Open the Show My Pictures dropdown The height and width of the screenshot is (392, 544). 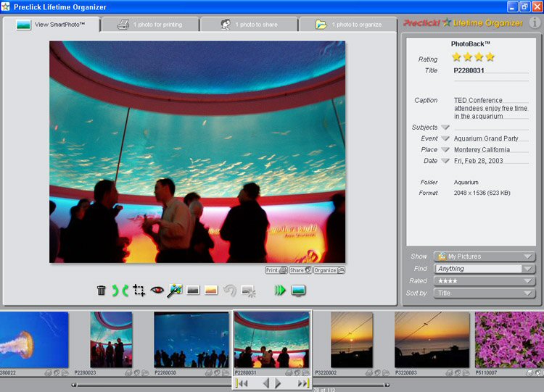pos(484,257)
